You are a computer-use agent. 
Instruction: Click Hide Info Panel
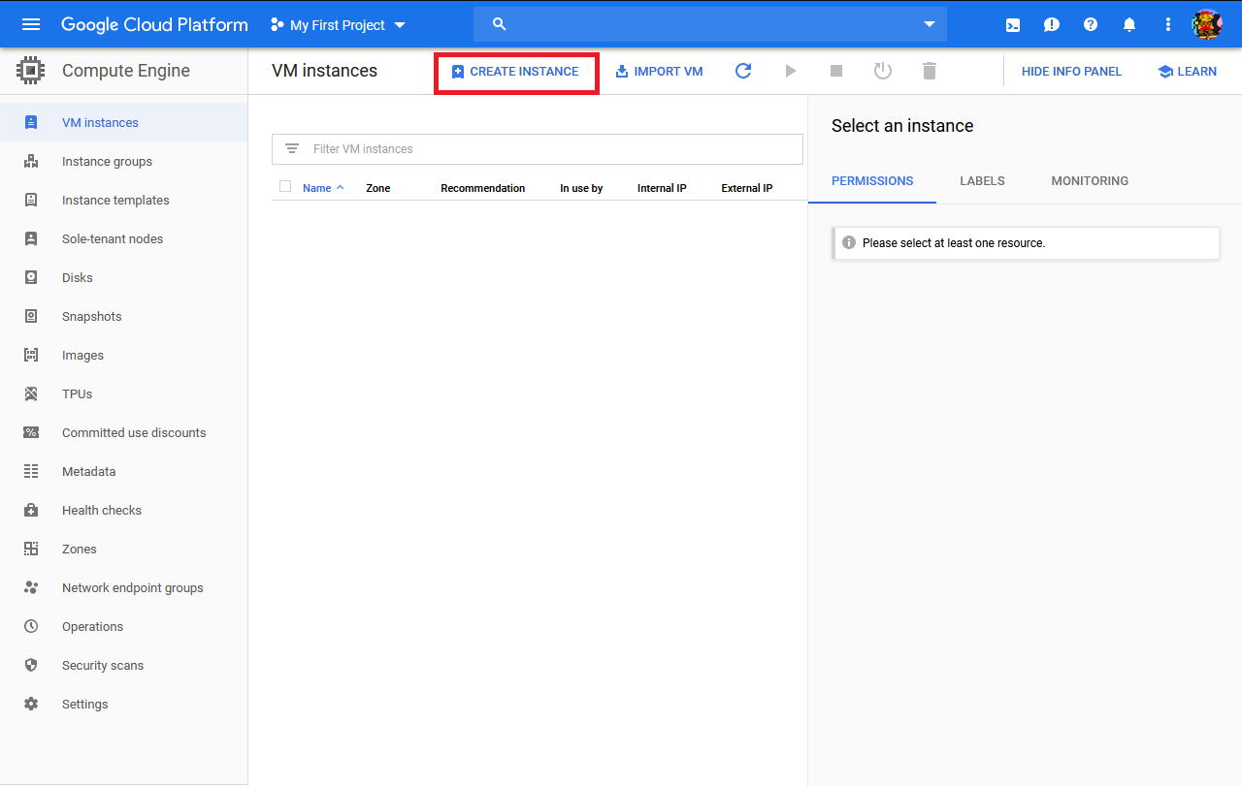(x=1071, y=72)
